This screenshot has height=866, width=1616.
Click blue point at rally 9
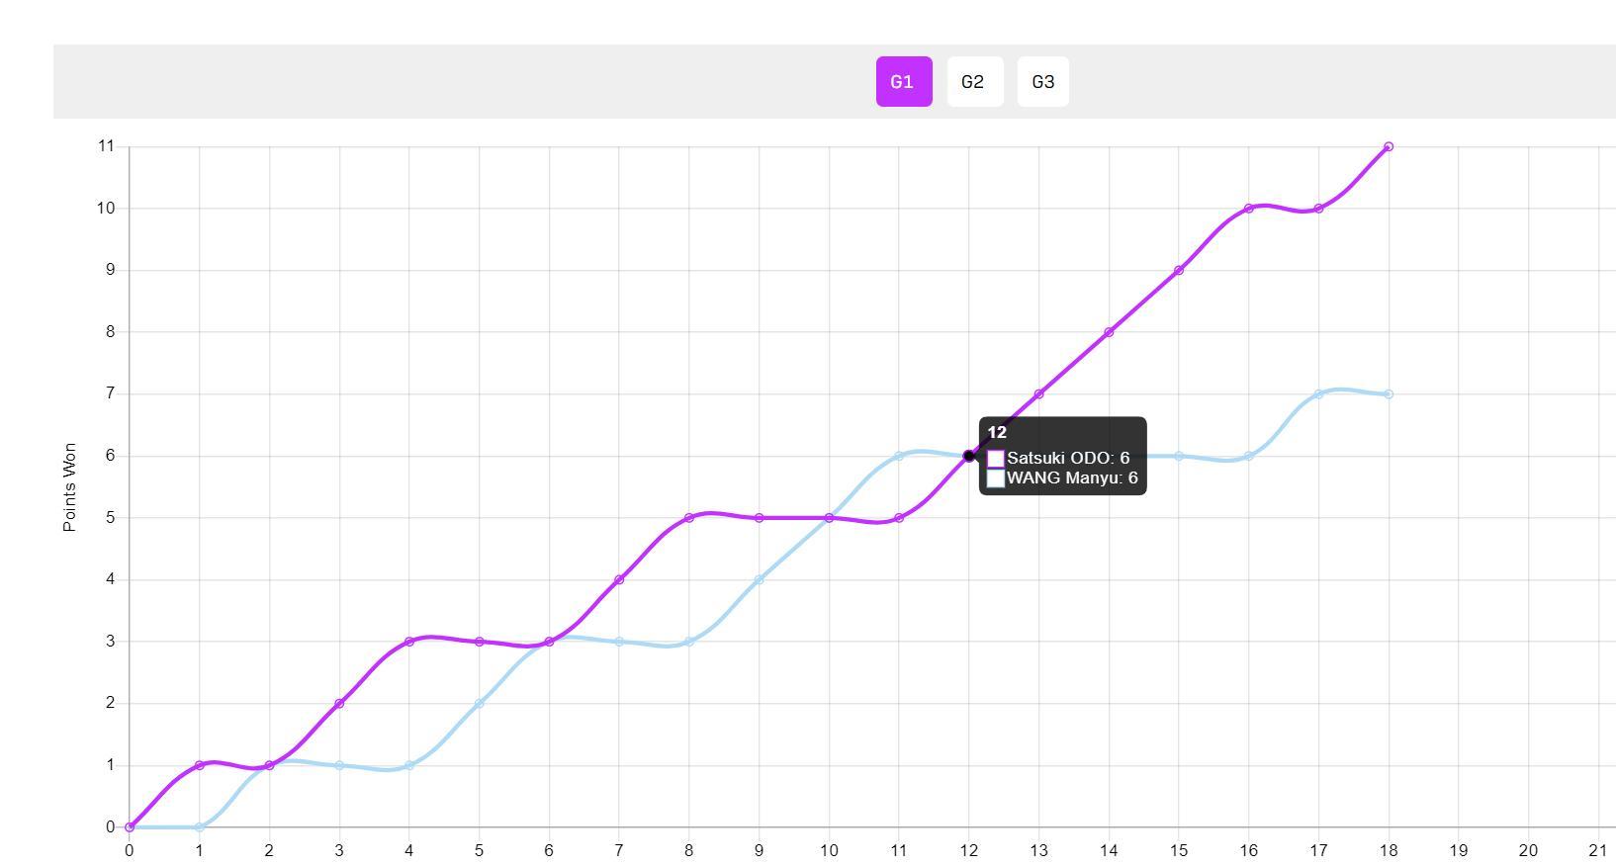760,579
